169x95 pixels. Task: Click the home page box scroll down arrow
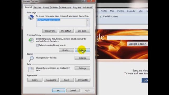[88, 25]
